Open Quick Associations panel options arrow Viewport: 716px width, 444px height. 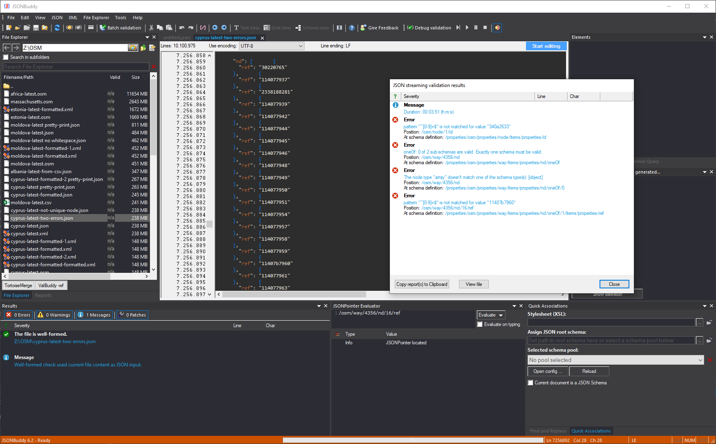click(x=705, y=306)
